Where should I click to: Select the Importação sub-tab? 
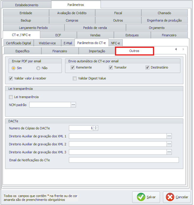pos(97,51)
